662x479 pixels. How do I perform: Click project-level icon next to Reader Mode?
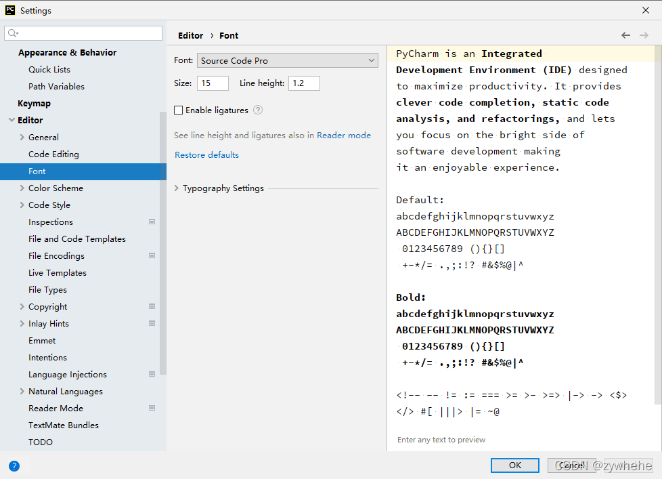(x=152, y=408)
